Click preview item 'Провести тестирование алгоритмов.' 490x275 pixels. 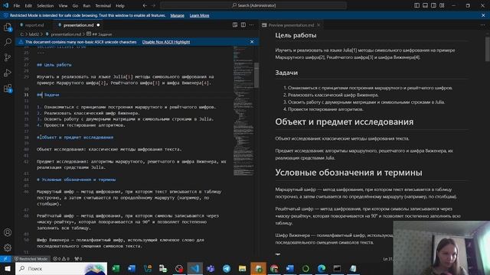coord(325,109)
